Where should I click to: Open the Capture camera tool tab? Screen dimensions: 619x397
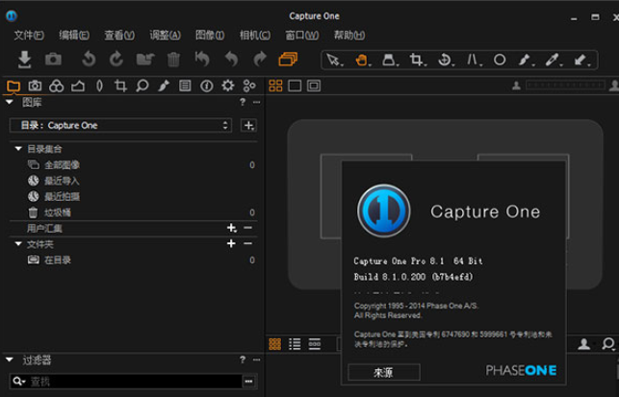(35, 86)
